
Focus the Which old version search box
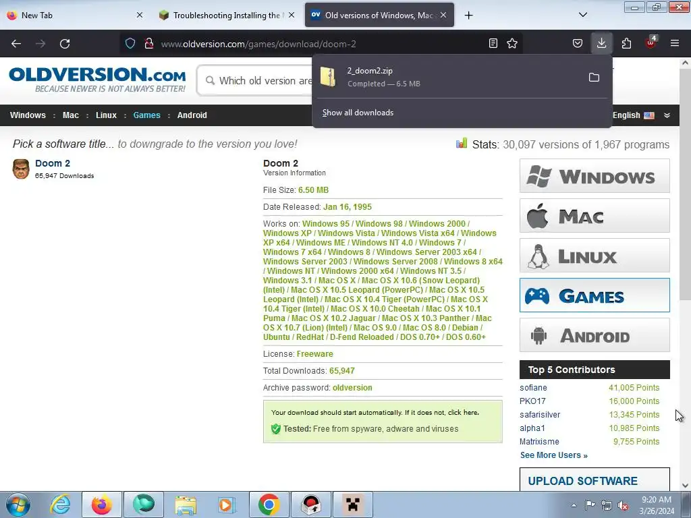pos(256,81)
